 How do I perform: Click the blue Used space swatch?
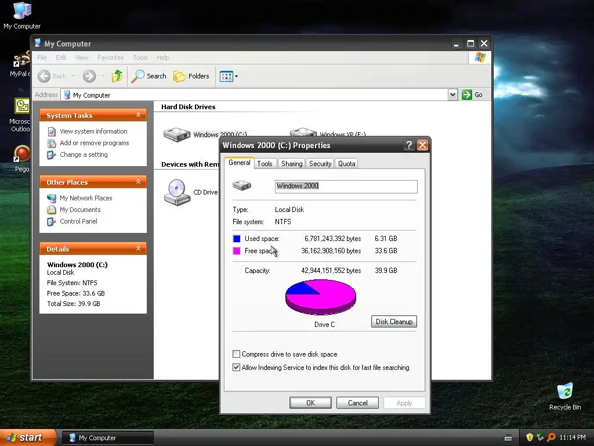point(237,239)
